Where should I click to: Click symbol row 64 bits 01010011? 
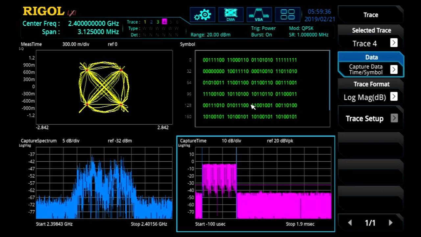point(213,83)
